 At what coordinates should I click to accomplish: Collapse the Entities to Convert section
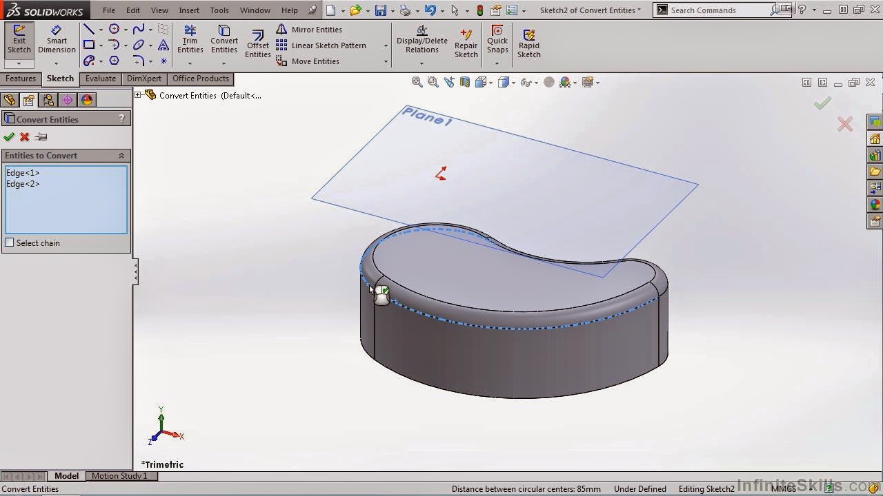(x=121, y=156)
